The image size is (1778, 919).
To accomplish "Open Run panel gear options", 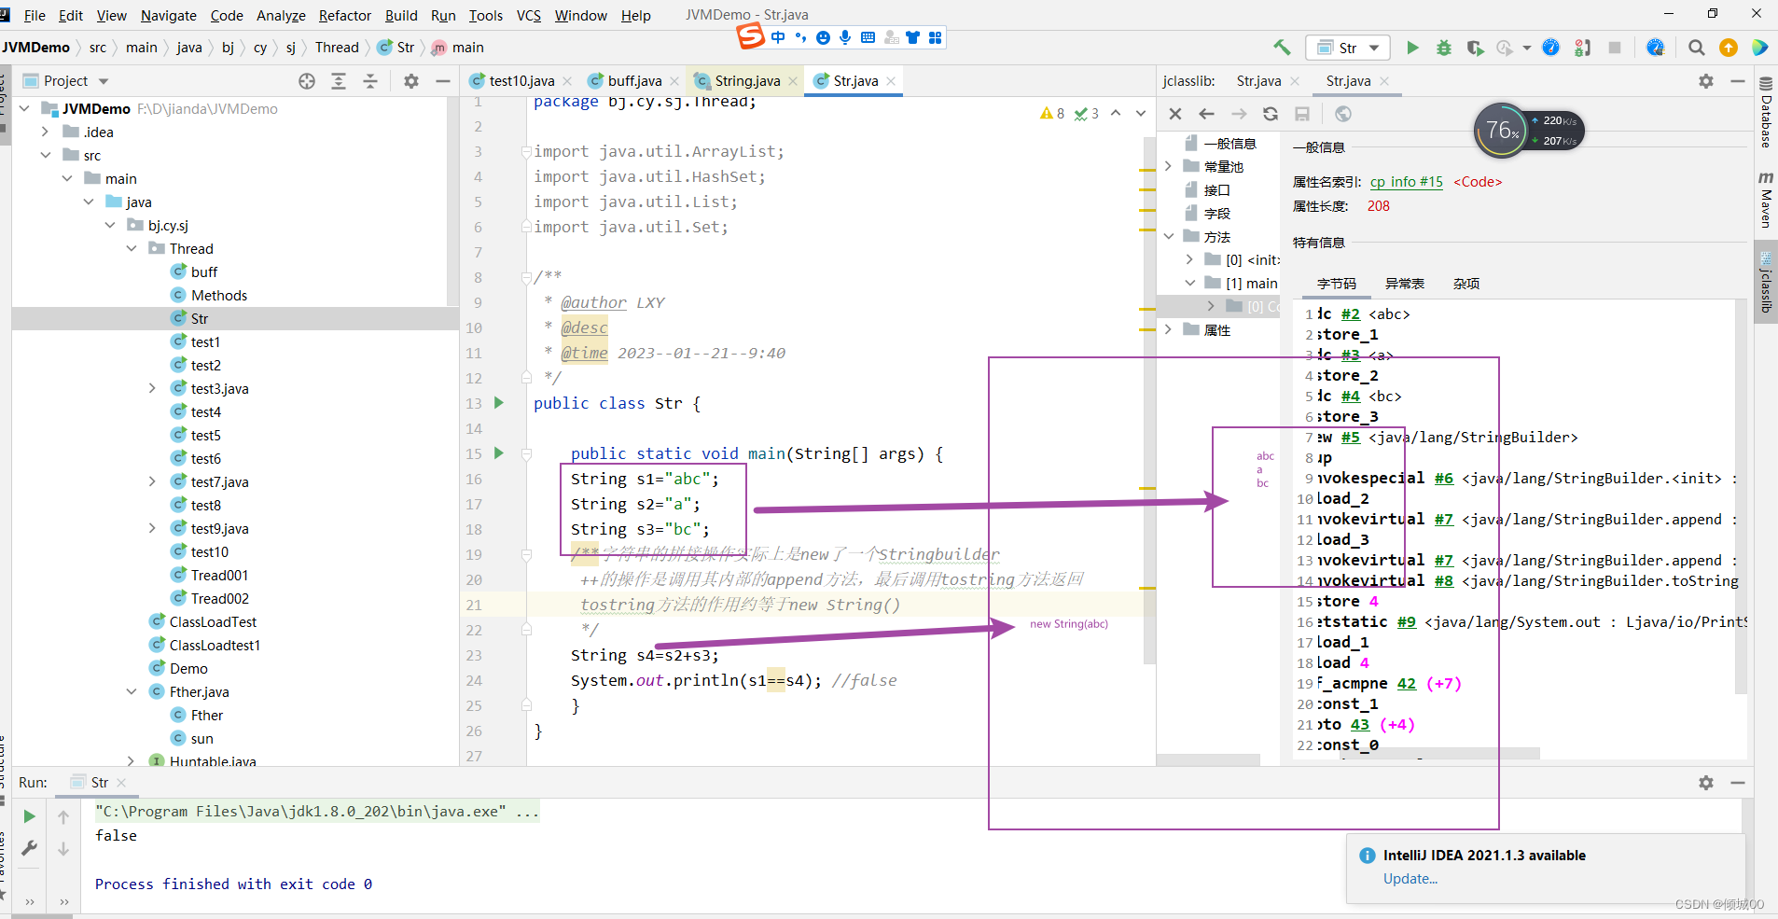I will point(1706,783).
